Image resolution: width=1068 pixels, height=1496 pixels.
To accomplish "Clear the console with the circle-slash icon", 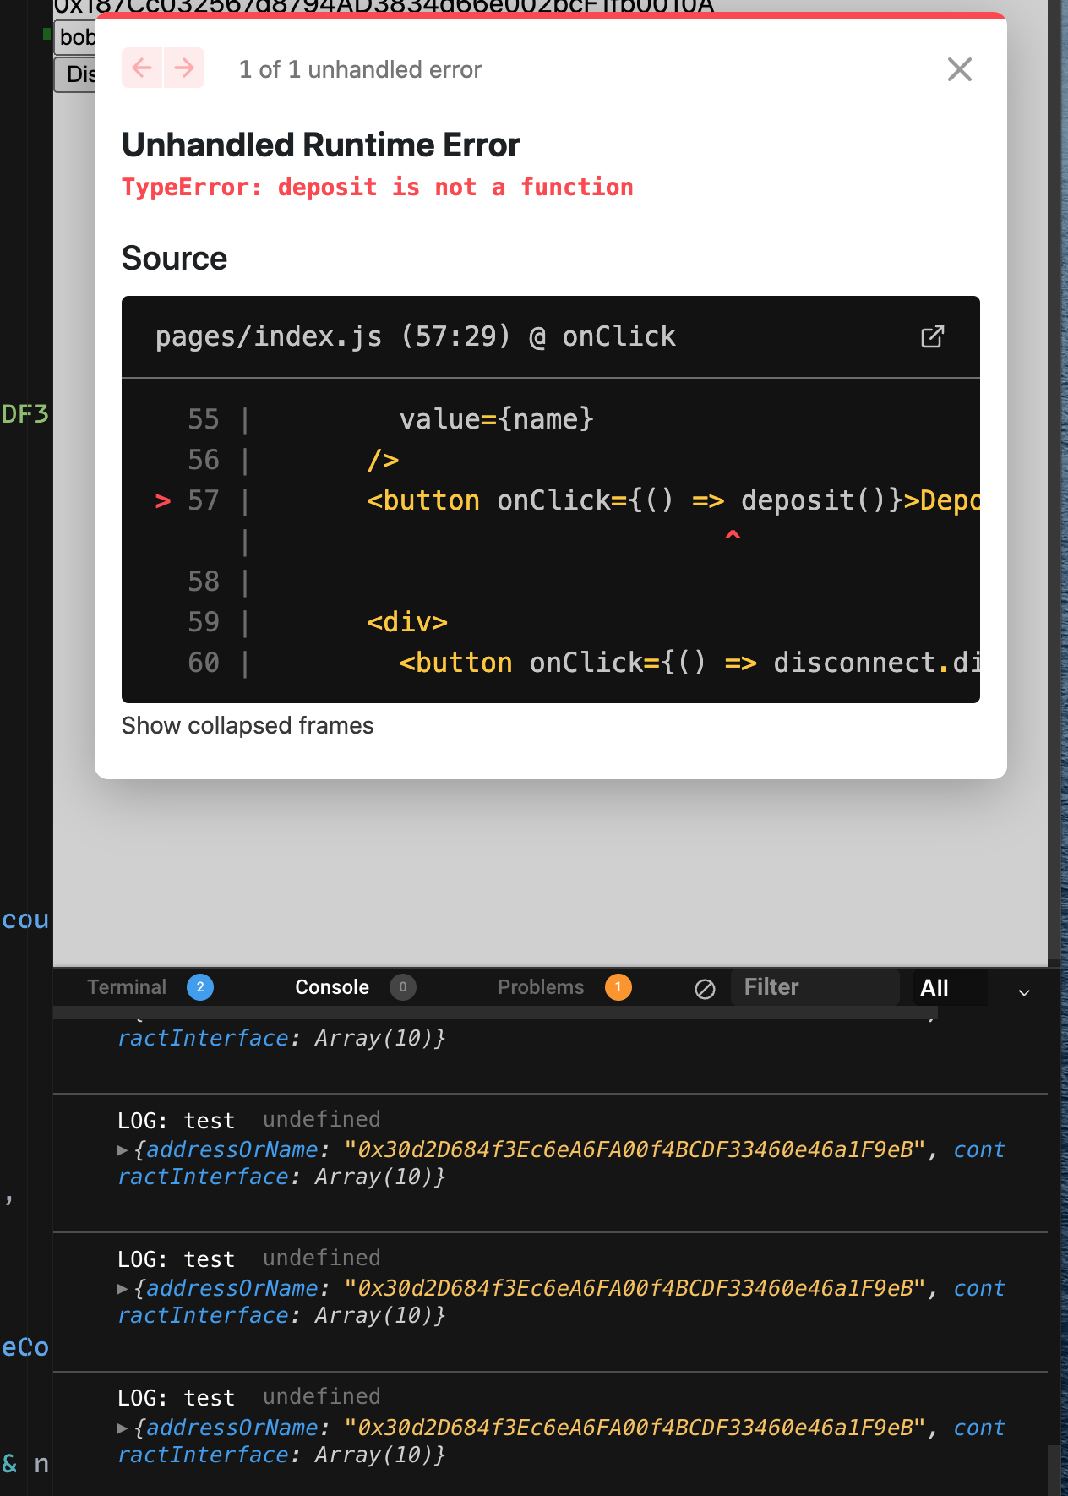I will click(x=705, y=989).
